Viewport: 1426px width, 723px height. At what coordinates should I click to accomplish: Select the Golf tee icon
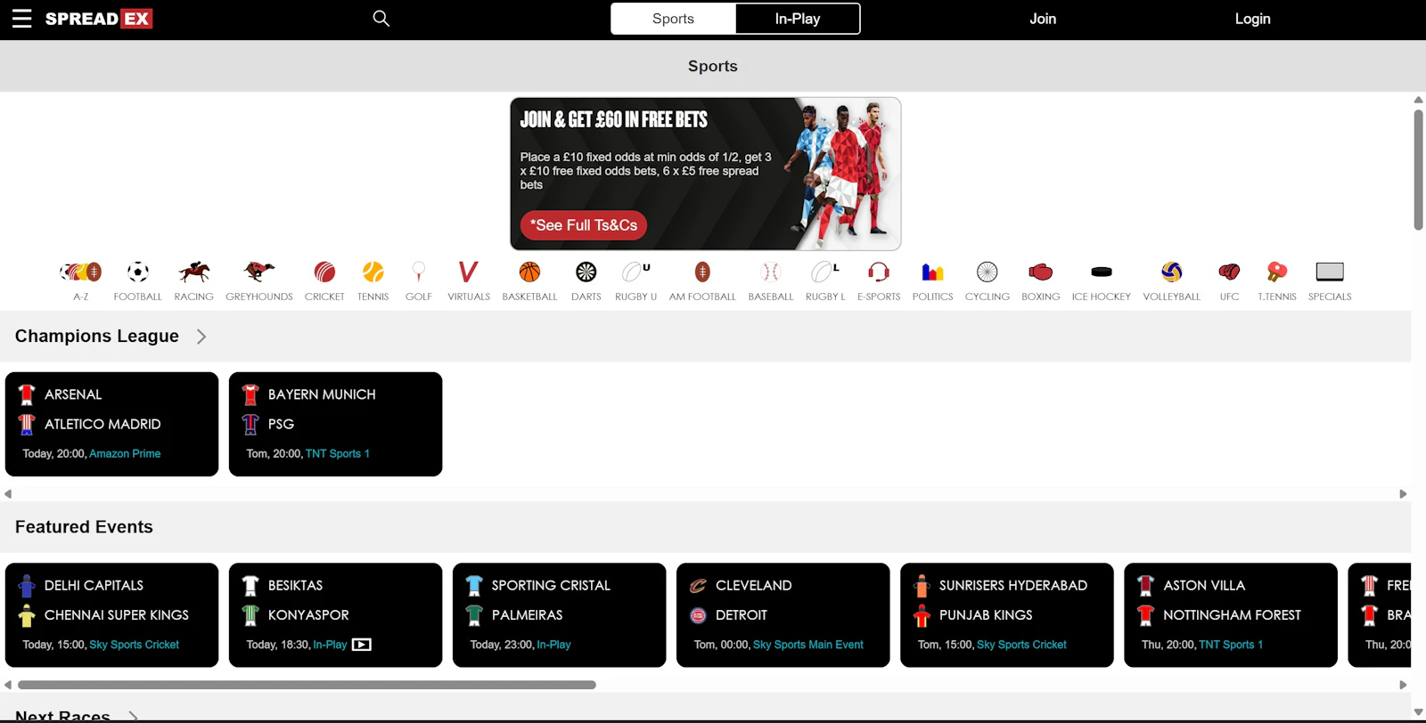419,272
